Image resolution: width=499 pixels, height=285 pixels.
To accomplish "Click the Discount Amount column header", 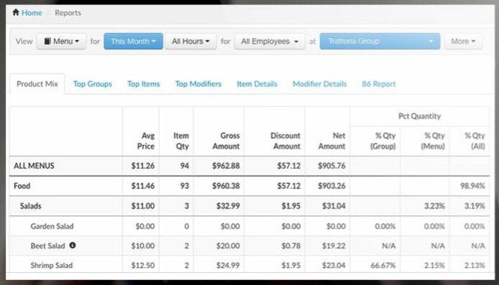I will point(285,141).
